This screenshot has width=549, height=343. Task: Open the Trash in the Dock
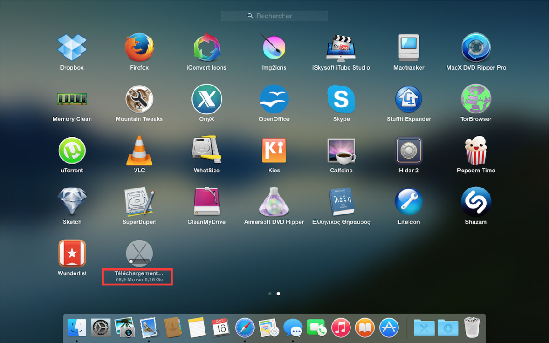[473, 327]
